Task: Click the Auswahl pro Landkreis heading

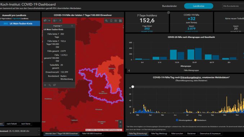Action: pos(14,15)
